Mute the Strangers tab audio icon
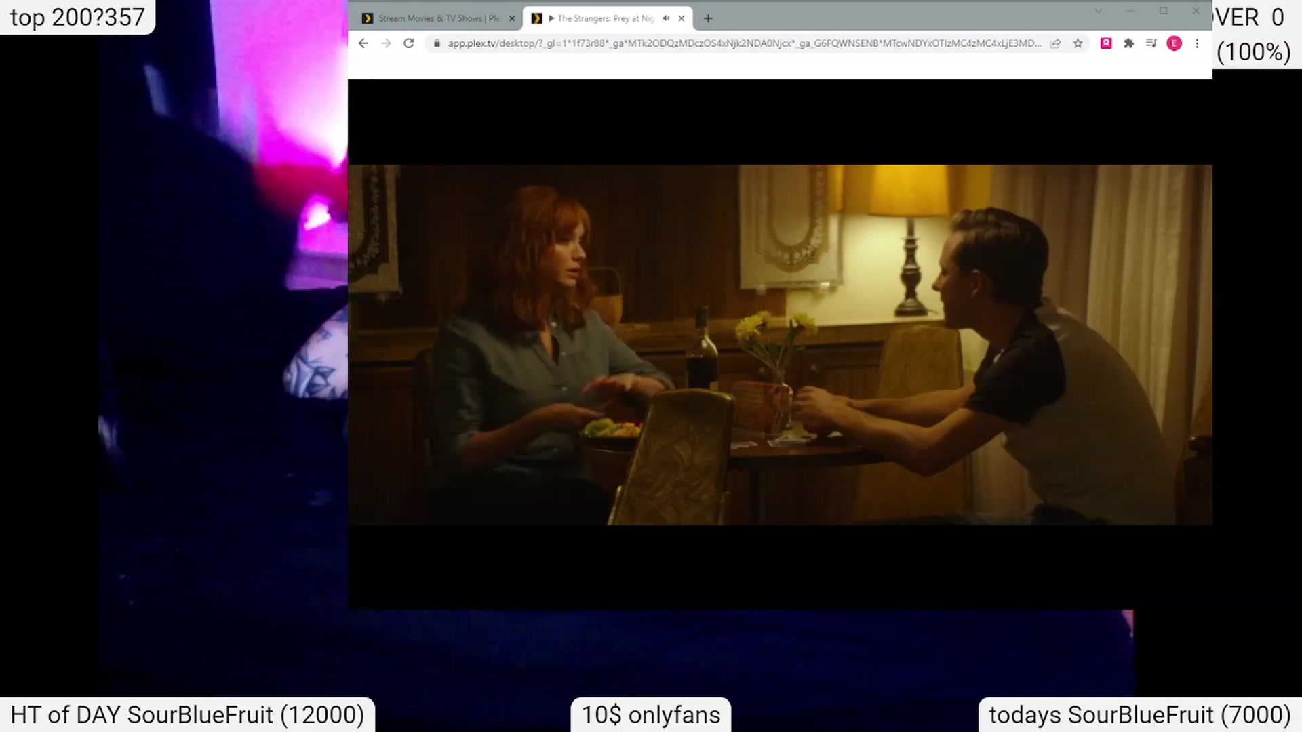Viewport: 1302px width, 732px height. coord(666,18)
